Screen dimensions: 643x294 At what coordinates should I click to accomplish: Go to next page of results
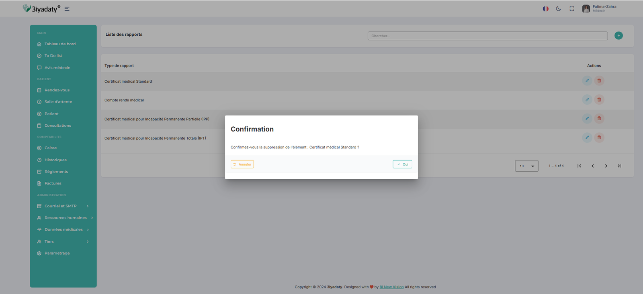pos(606,166)
